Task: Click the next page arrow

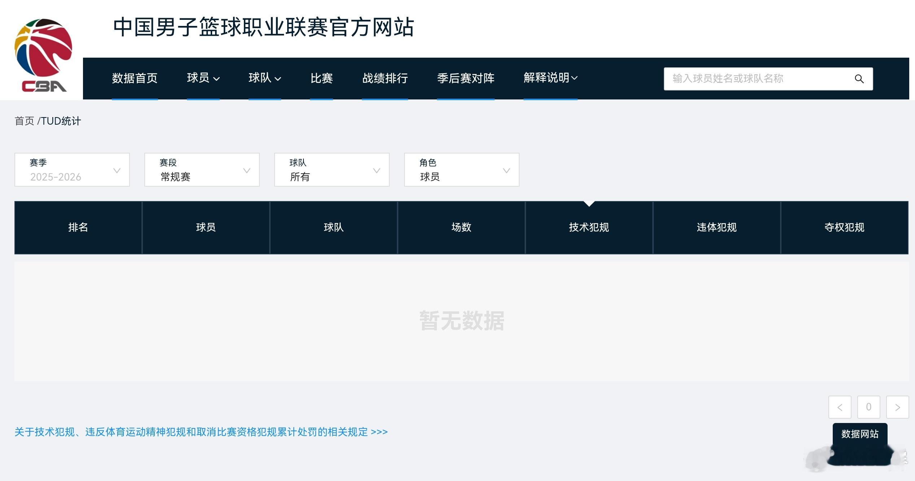Action: pyautogui.click(x=897, y=407)
